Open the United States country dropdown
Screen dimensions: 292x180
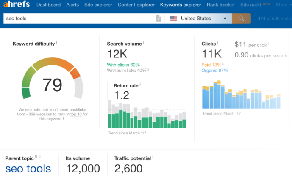(198, 19)
